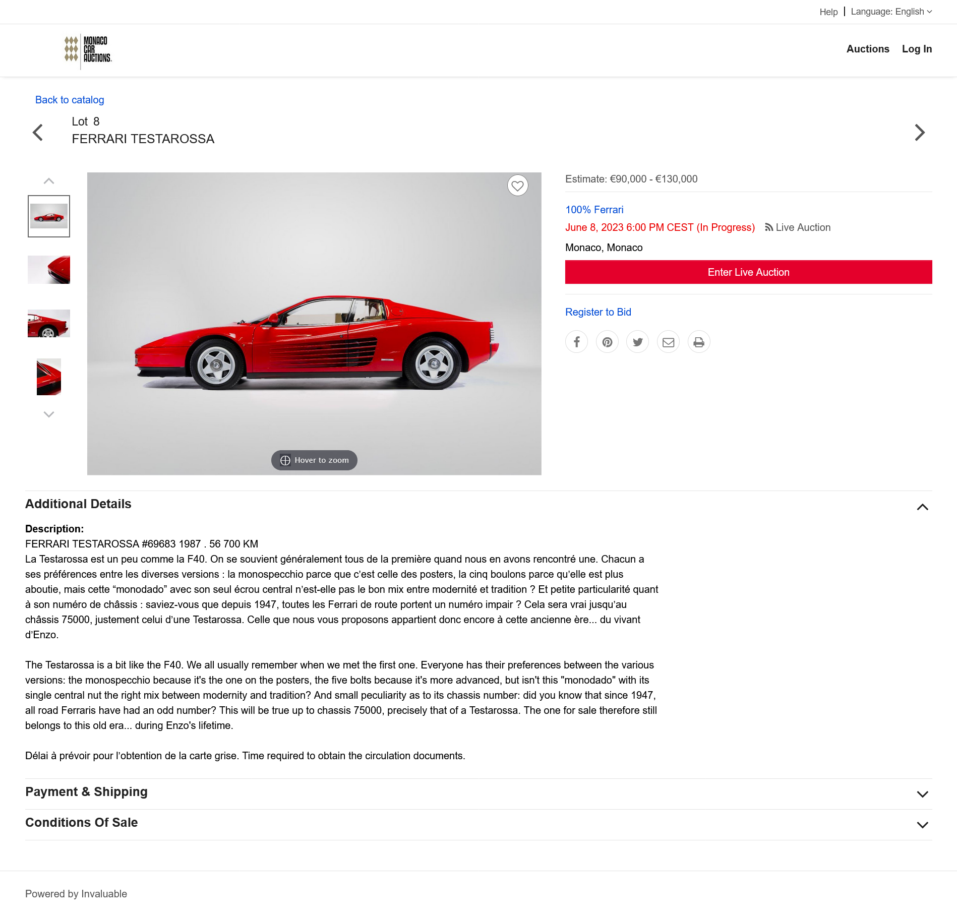
Task: Tweet the lot via the Twitter icon
Action: click(x=638, y=342)
